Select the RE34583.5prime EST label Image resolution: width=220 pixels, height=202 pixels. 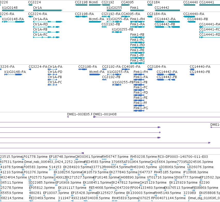point(97,162)
